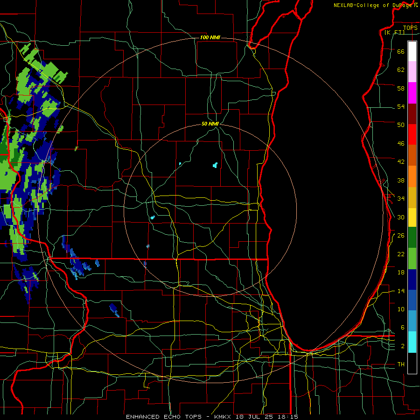Click the '22' scale label
This screenshot has width=420, height=420.
pyautogui.click(x=401, y=254)
